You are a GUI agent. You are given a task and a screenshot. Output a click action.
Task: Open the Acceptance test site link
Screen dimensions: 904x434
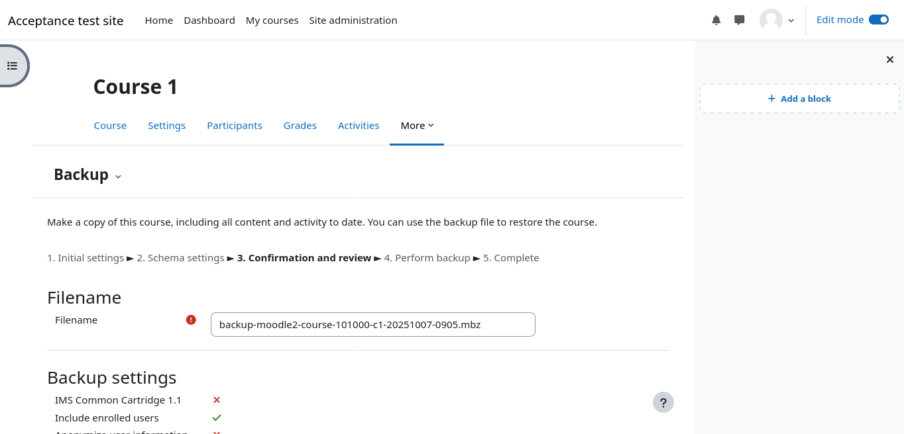point(66,21)
